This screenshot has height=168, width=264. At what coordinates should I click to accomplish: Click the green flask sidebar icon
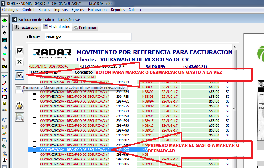click(x=5, y=53)
